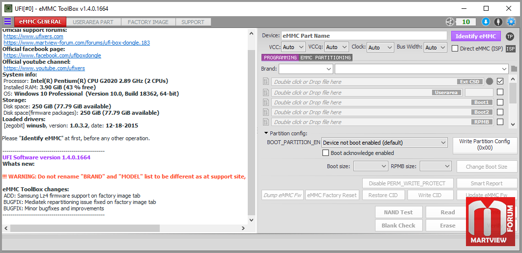Open folder icon beside model dropdown
The image size is (522, 253).
click(514, 69)
